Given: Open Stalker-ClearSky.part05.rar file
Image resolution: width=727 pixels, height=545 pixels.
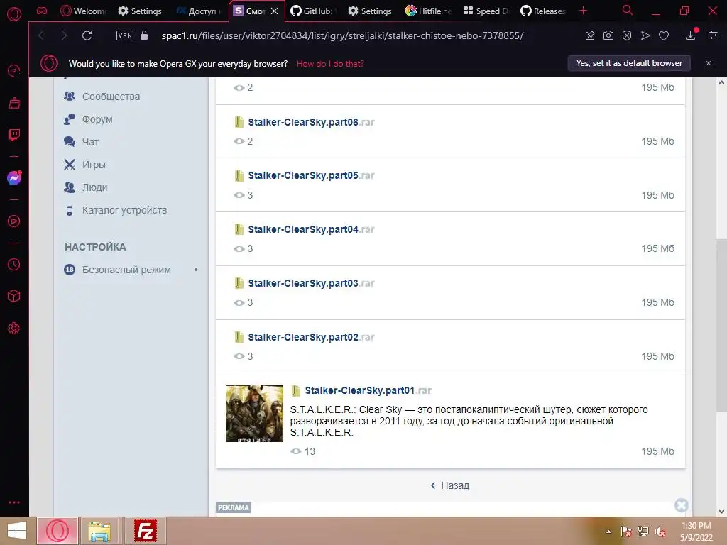Looking at the screenshot, I should 311,176.
